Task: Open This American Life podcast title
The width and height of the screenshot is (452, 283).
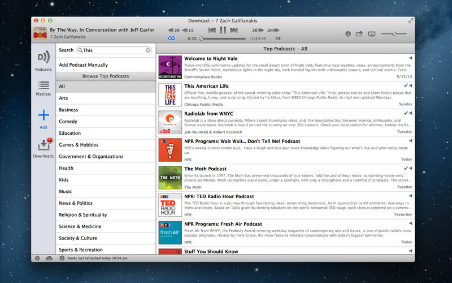Action: tap(206, 86)
